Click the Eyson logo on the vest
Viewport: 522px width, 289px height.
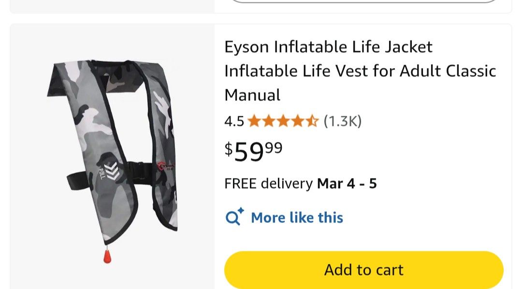click(166, 168)
